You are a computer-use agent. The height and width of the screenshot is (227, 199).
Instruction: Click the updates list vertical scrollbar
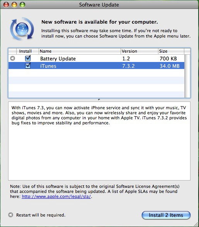[x=187, y=76]
